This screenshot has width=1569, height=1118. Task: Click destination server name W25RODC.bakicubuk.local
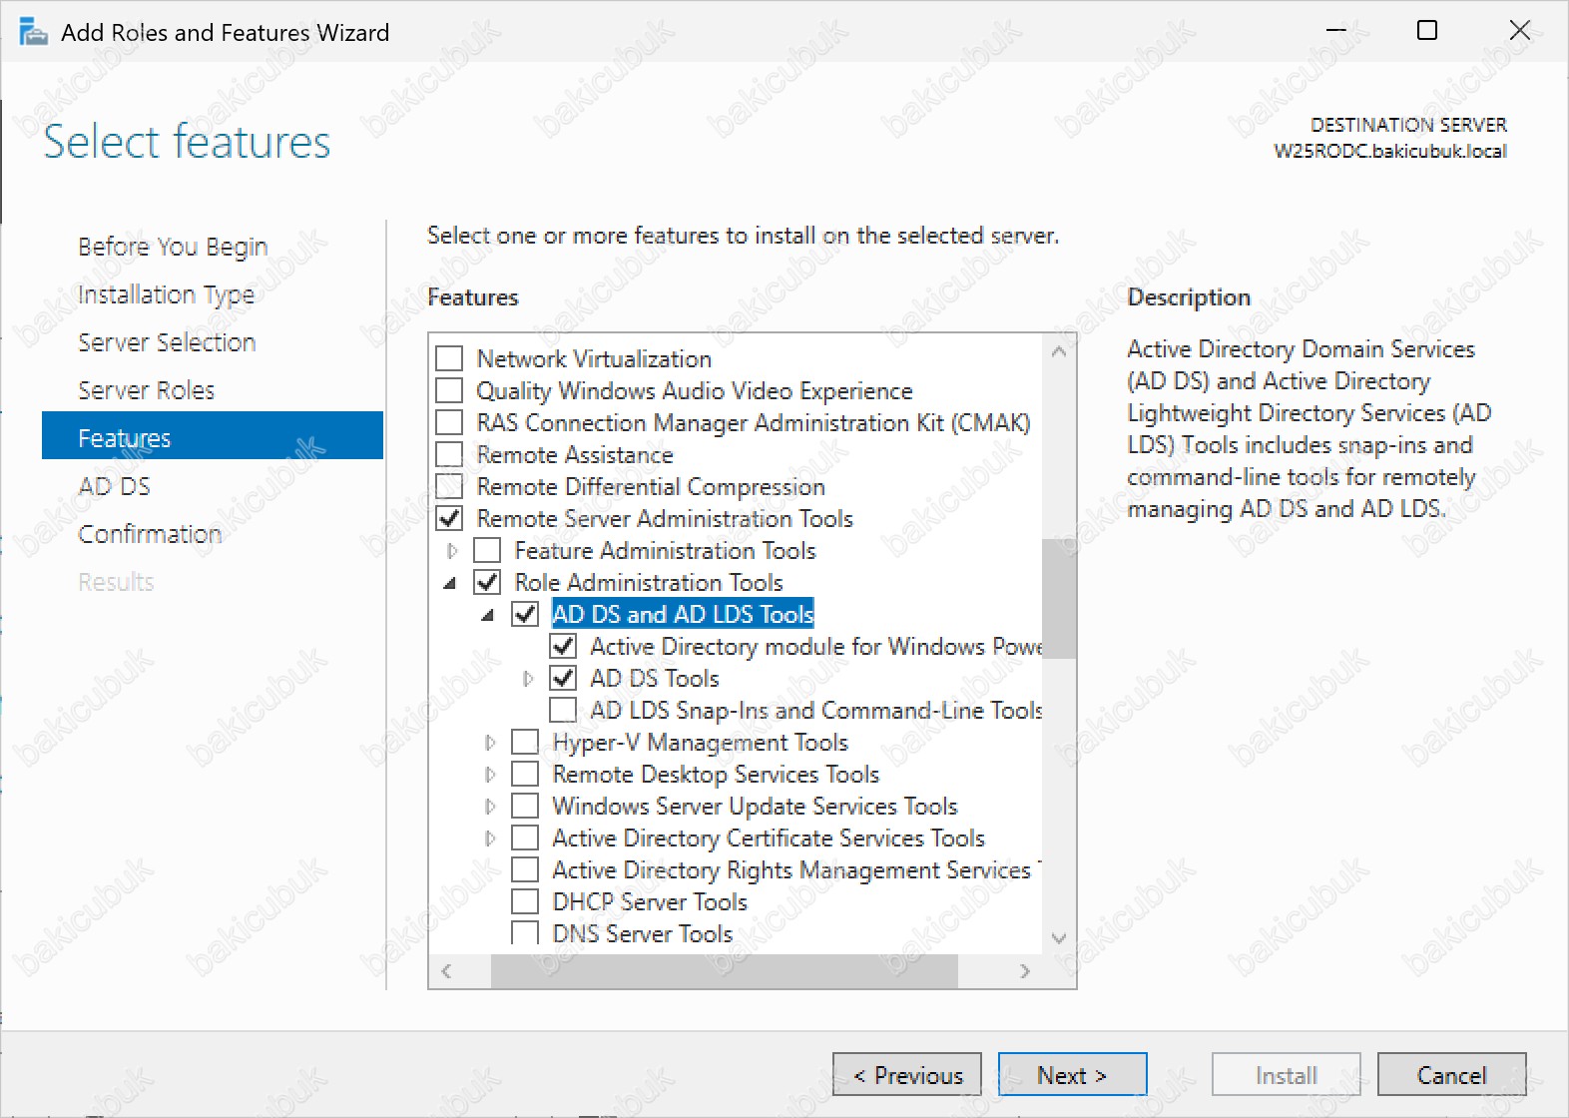(x=1390, y=152)
